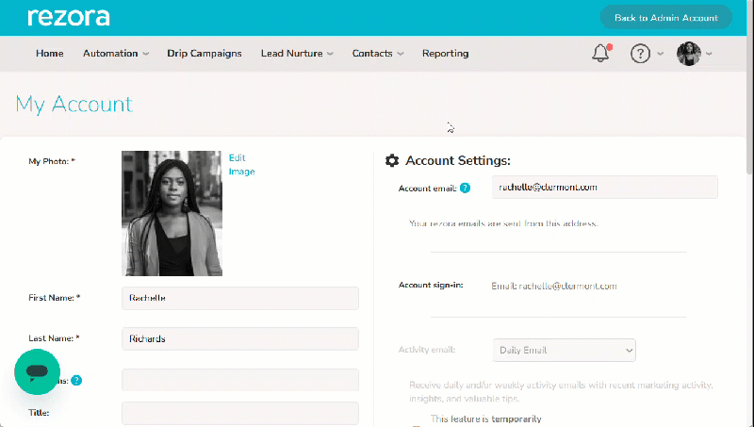Expand the Automation menu
Screen dimensions: 754x427
point(116,54)
